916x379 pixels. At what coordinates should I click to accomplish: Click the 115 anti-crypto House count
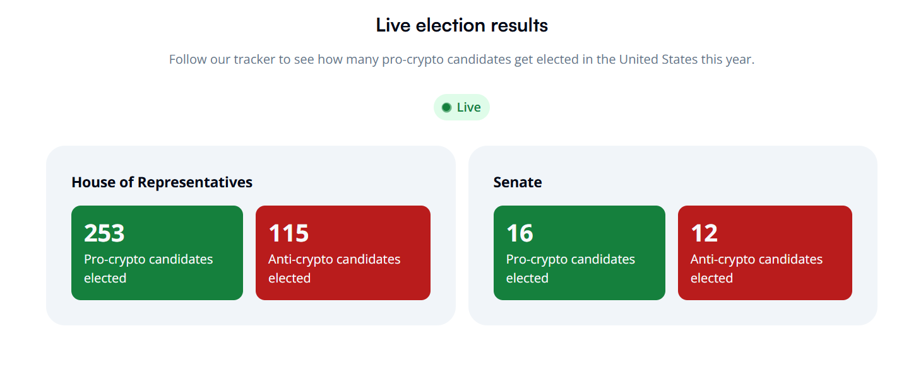[x=288, y=233]
